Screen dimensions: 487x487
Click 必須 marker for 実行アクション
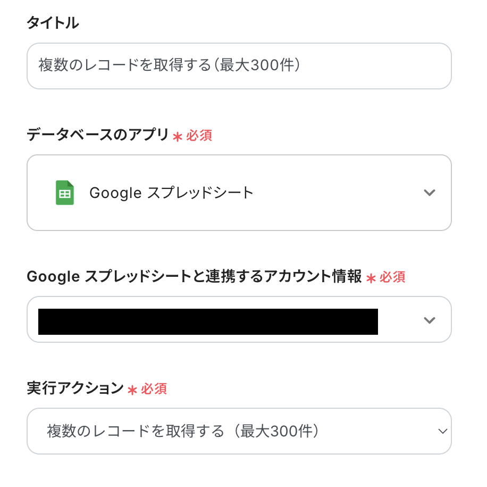pyautogui.click(x=154, y=389)
